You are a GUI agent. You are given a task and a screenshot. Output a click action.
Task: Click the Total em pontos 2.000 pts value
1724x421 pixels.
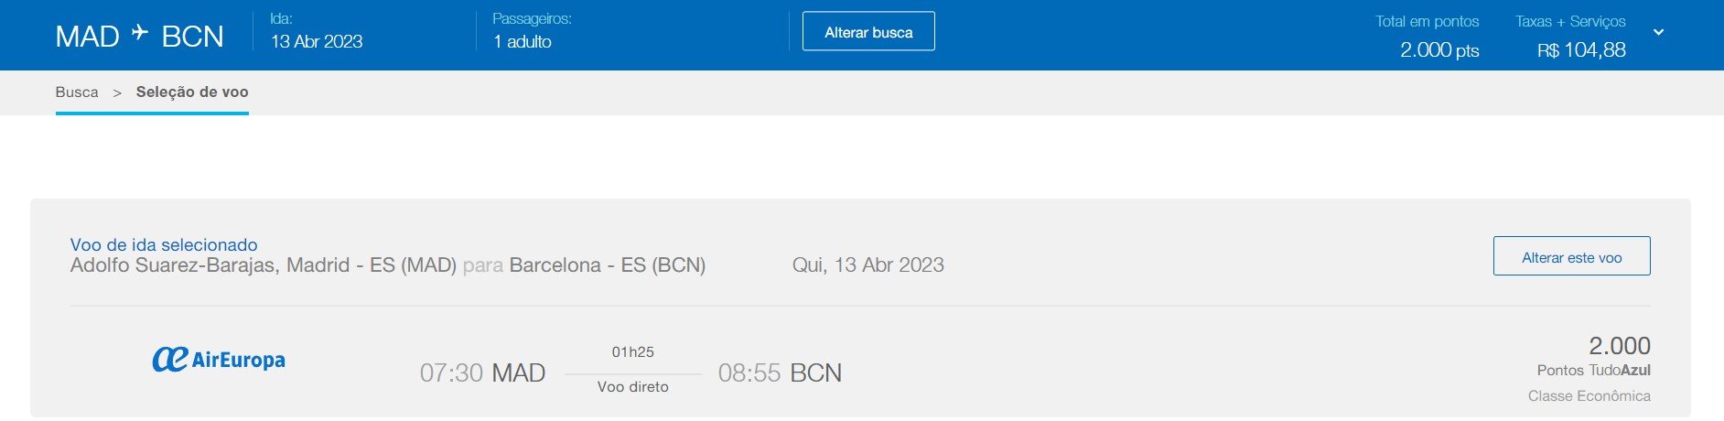coord(1438,50)
